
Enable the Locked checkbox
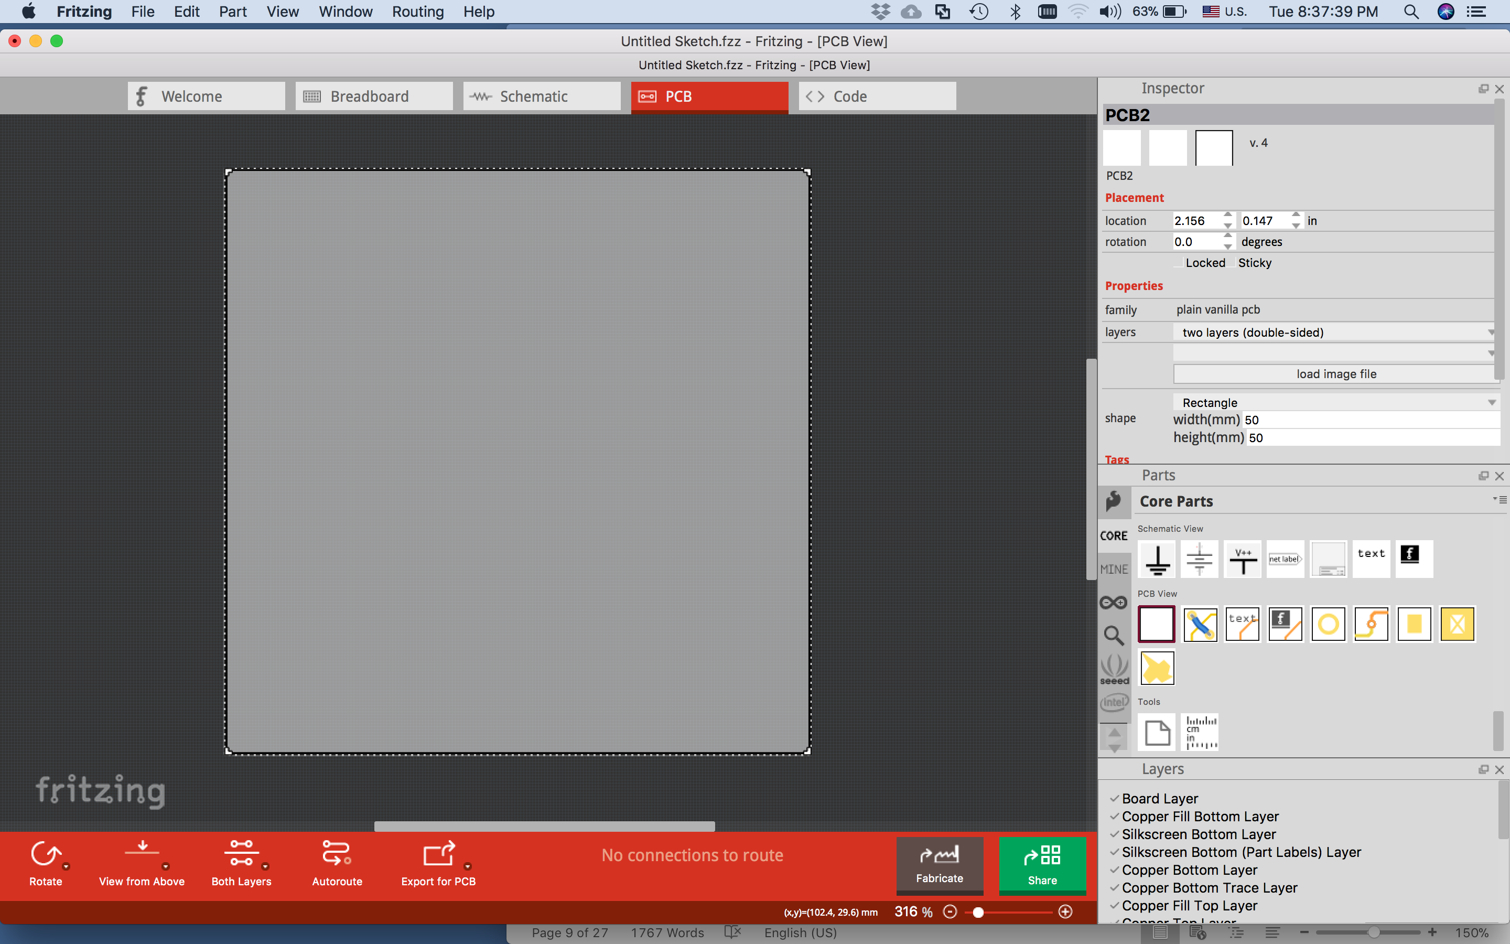[1178, 263]
